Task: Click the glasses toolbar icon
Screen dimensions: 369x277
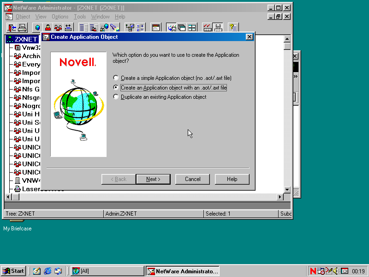Action: pos(218,28)
